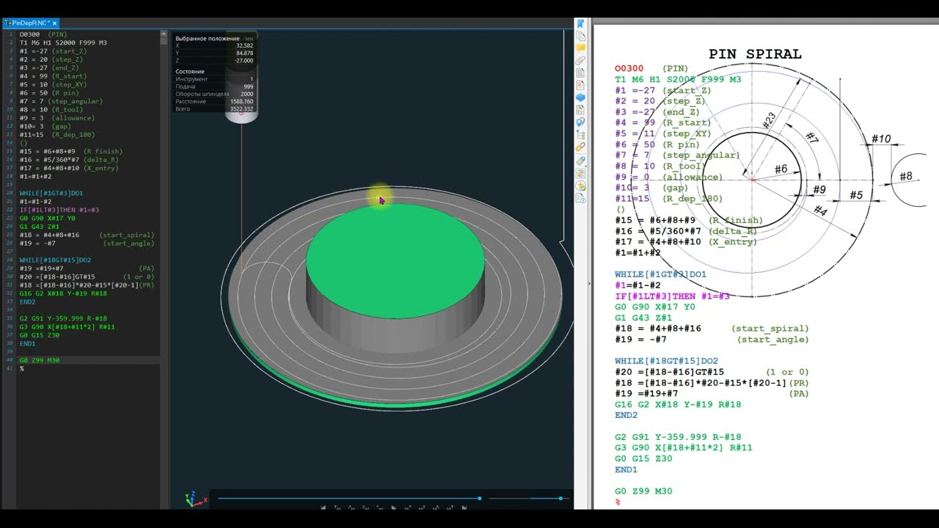This screenshot has height=528, width=939.
Task: Click the "T1 M6 H1 S2000 F999 M3" line in the editor
Action: [63, 43]
